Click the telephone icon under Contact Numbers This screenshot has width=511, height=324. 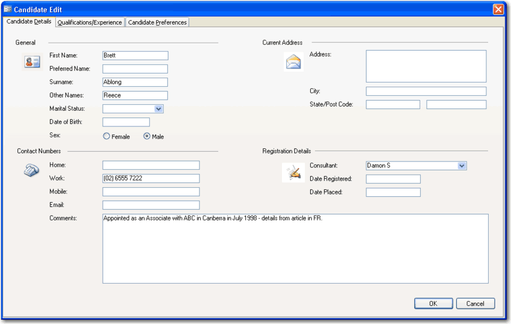(32, 171)
